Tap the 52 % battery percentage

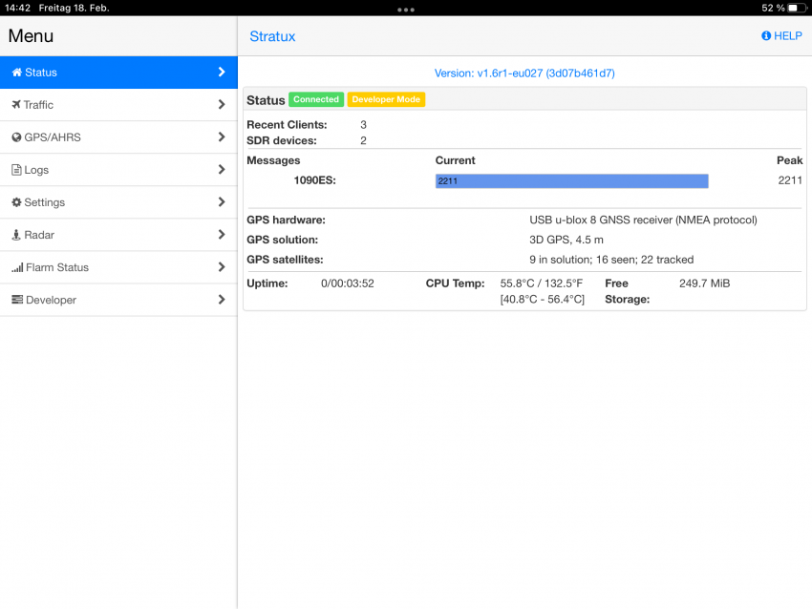click(773, 8)
